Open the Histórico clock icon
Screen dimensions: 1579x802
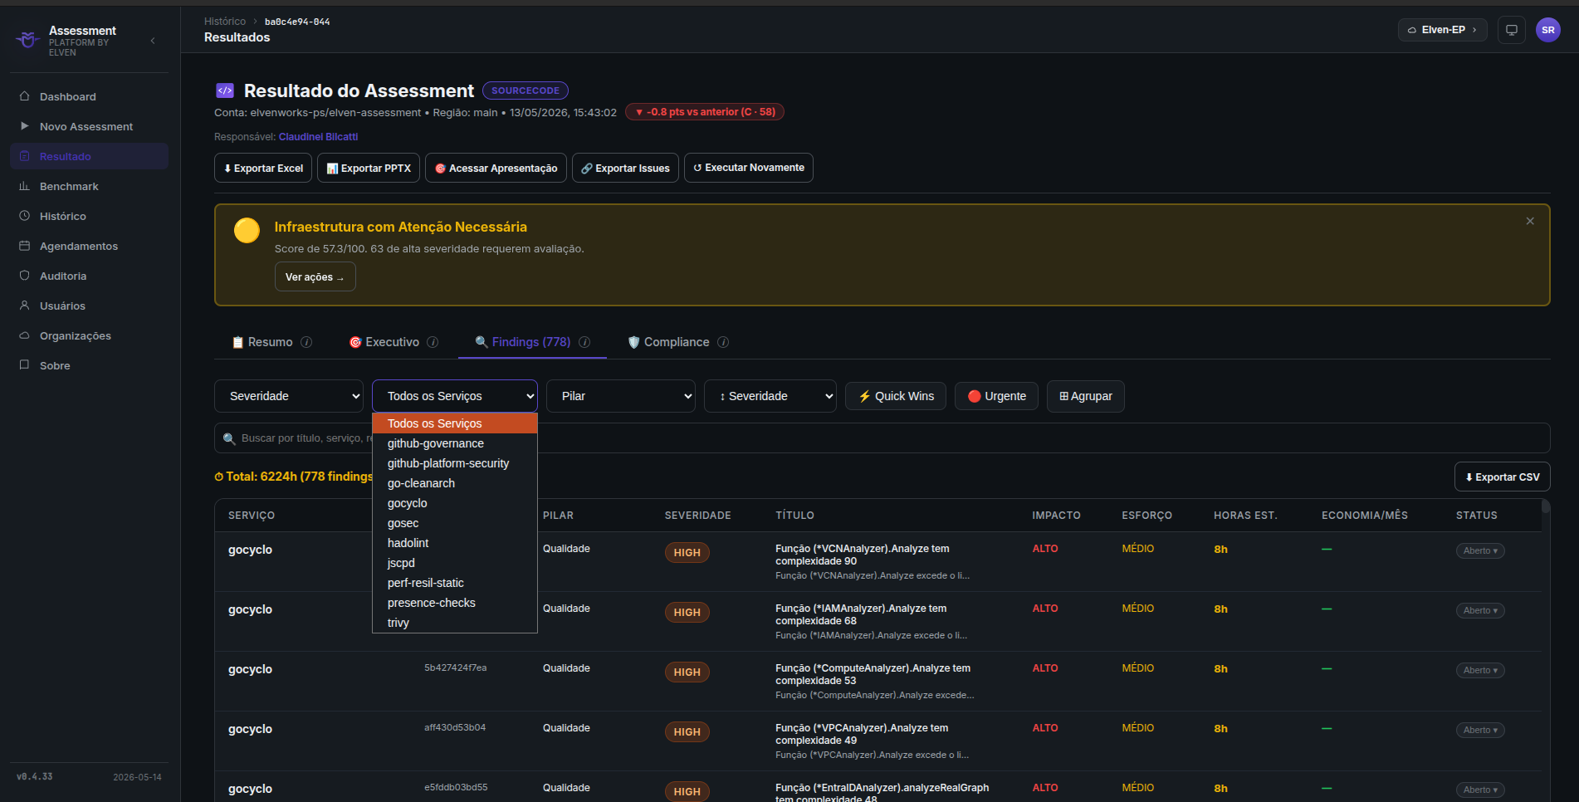pos(25,216)
